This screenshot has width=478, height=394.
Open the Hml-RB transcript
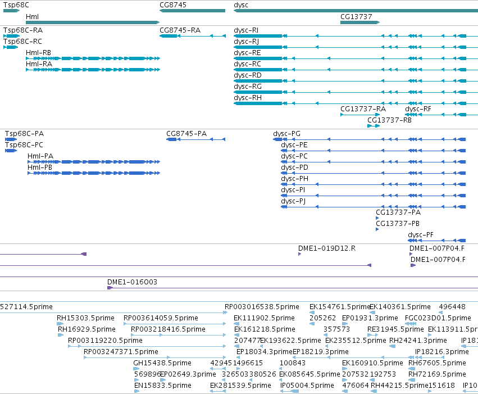click(x=93, y=58)
